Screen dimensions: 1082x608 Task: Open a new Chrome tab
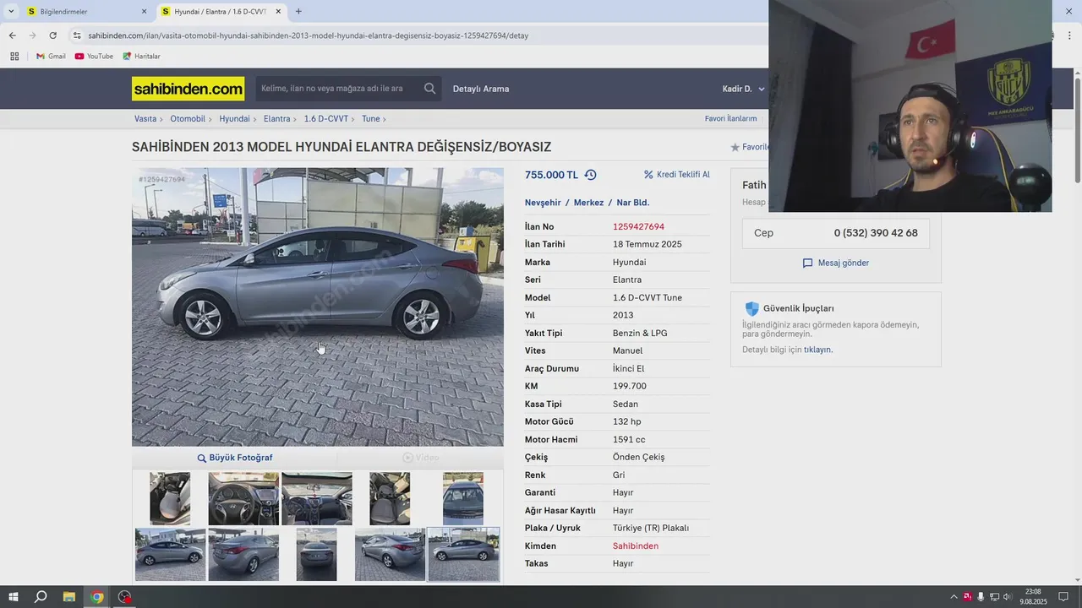(298, 12)
